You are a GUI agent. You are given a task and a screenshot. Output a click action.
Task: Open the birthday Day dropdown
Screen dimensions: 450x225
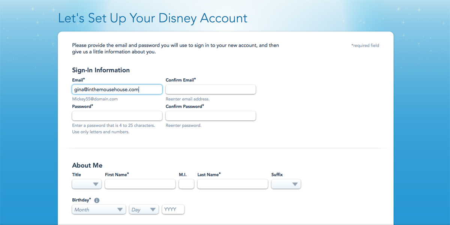[144, 210]
